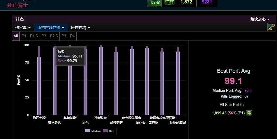This screenshot has width=277, height=139.
Task: Click the 管理者埃克索图斯 bar in chart
Action: (x=162, y=82)
